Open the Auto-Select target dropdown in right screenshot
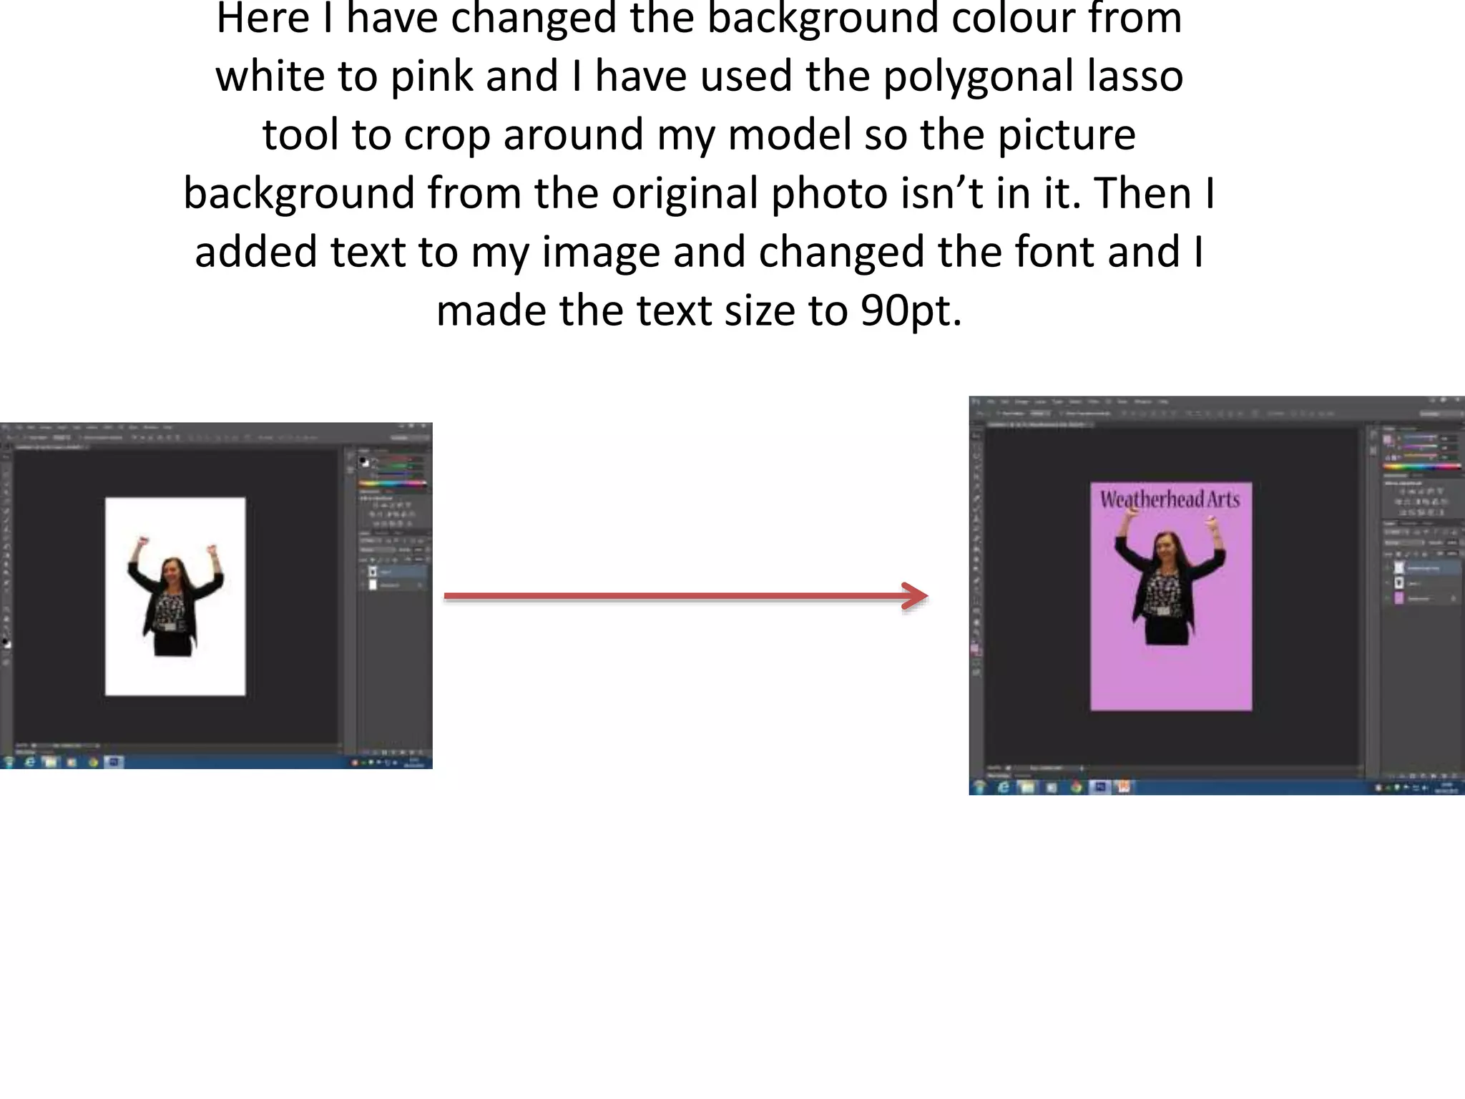Image resolution: width=1465 pixels, height=1099 pixels. [x=1039, y=414]
